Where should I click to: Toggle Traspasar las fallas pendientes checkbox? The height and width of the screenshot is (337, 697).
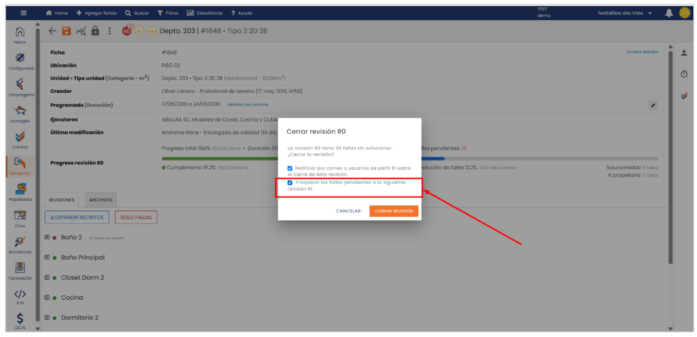[290, 183]
